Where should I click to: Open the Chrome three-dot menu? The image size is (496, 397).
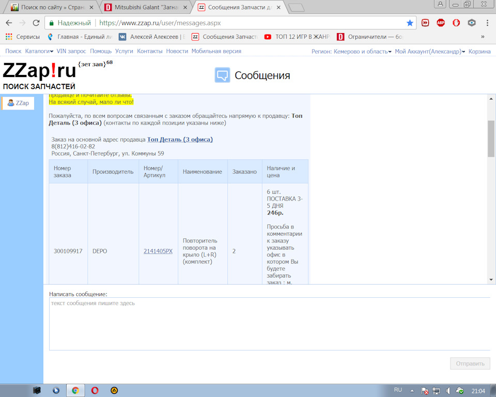(x=487, y=23)
